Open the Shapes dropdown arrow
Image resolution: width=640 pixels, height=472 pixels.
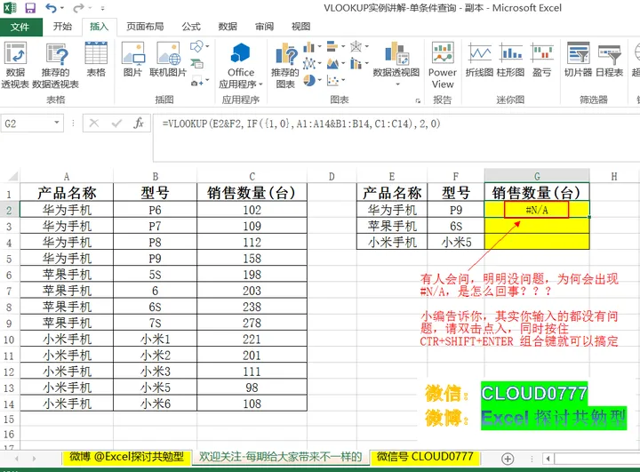207,46
